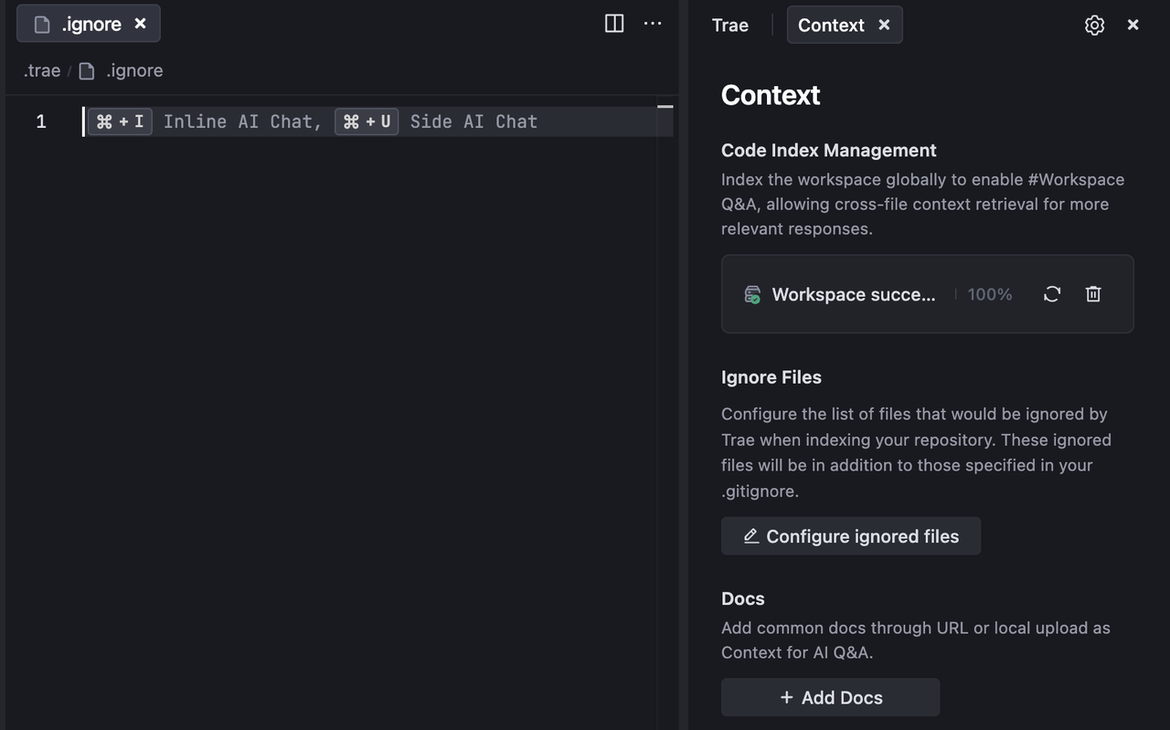Click the Inline AI Chat hint text

pos(242,122)
